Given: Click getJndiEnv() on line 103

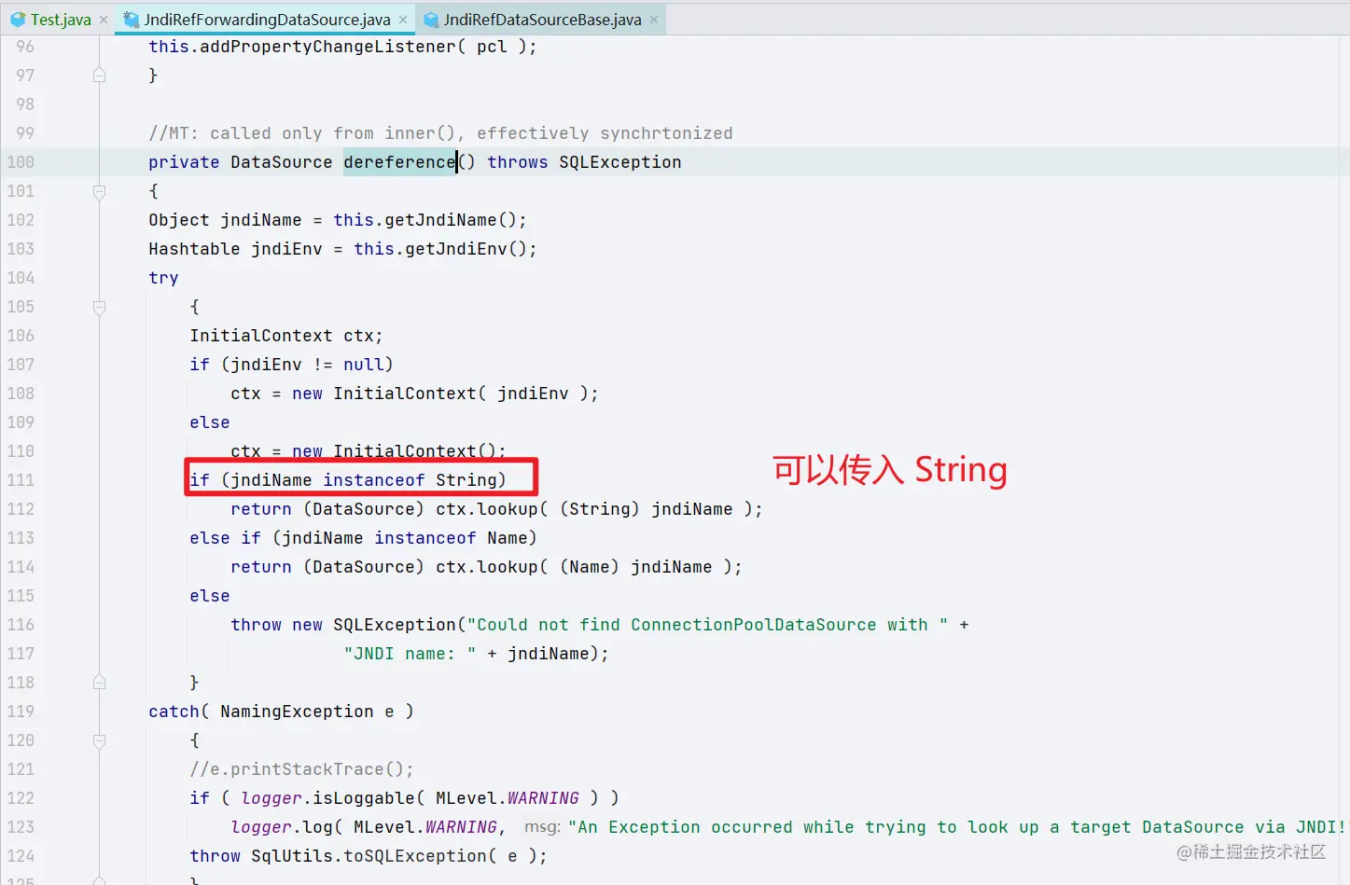Looking at the screenshot, I should click(x=466, y=249).
